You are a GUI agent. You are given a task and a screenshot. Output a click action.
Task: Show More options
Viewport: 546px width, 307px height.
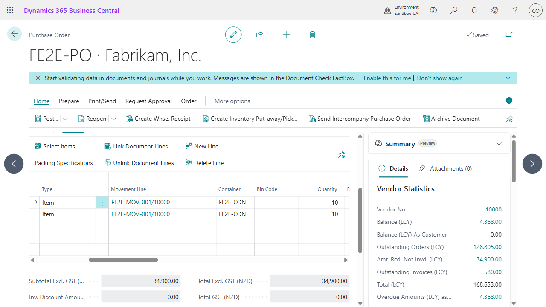[232, 101]
